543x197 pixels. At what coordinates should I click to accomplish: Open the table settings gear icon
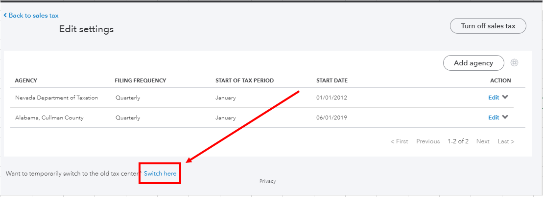click(514, 63)
